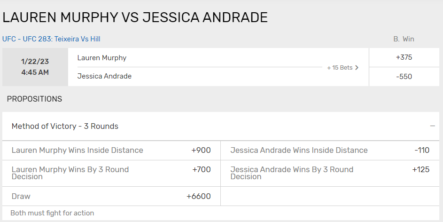This screenshot has width=443, height=222.
Task: Select the Draw +6600 bet
Action: pos(111,196)
